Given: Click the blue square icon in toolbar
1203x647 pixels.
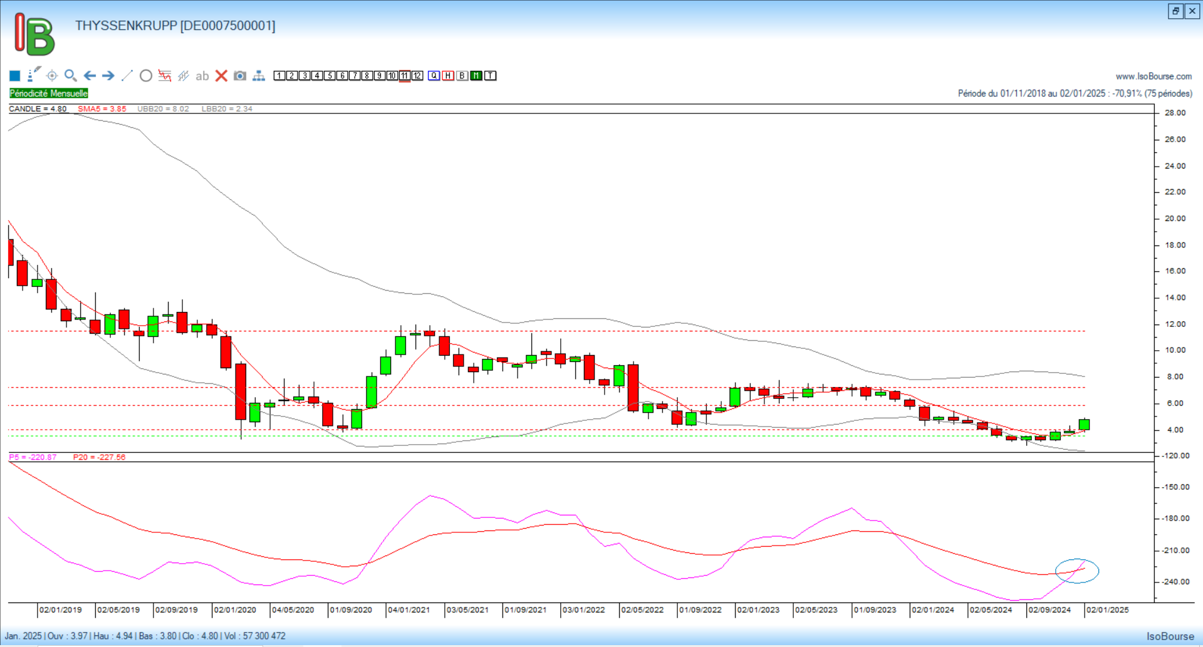Looking at the screenshot, I should click(15, 76).
